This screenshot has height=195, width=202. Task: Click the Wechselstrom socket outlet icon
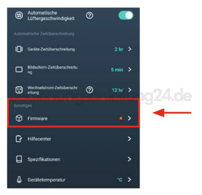coord(19,90)
